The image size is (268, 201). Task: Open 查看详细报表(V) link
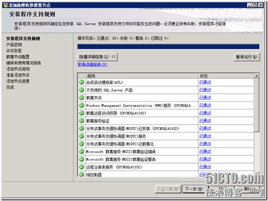pyautogui.click(x=92, y=64)
